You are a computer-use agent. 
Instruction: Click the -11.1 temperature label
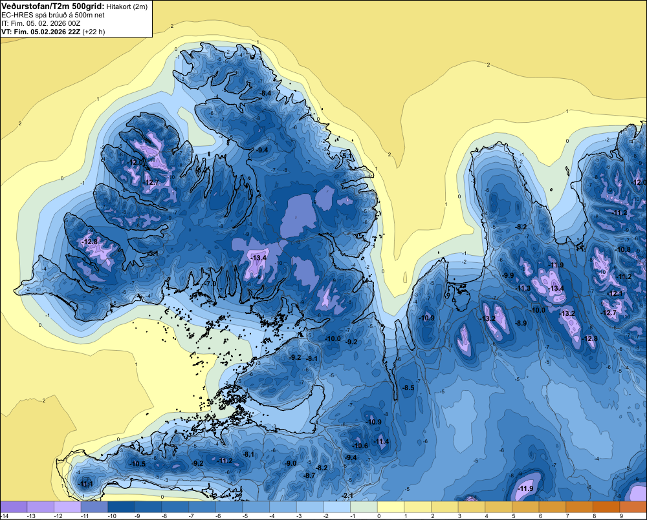tap(85, 484)
